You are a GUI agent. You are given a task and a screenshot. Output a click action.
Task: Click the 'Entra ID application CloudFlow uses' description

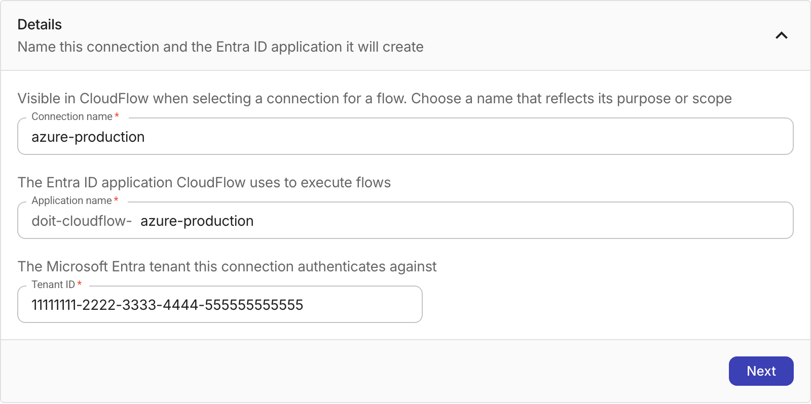204,182
